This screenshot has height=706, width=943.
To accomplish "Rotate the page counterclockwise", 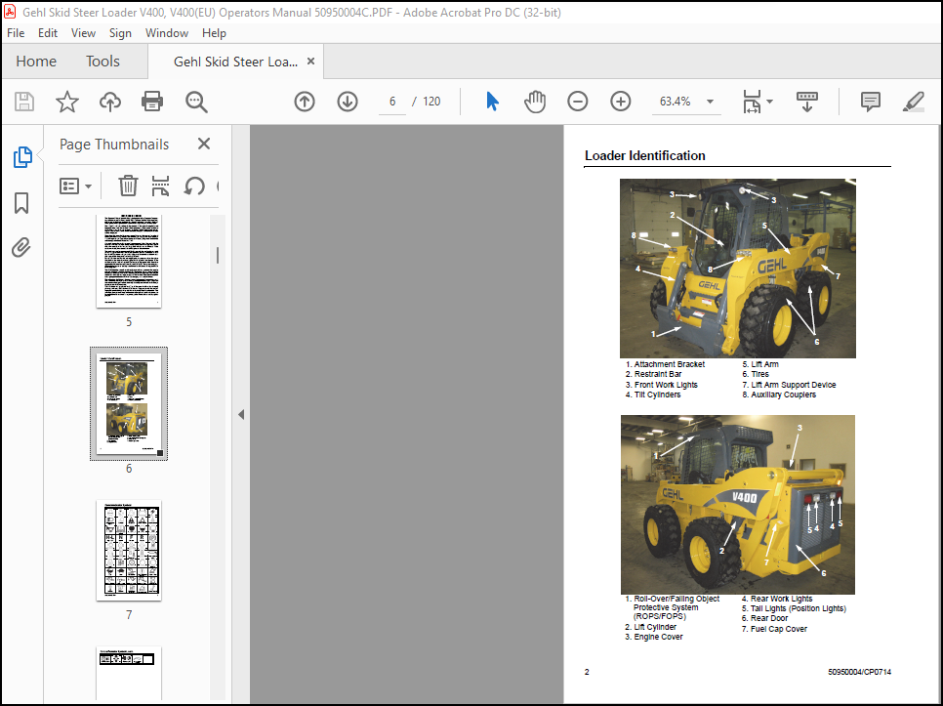I will pyautogui.click(x=193, y=186).
